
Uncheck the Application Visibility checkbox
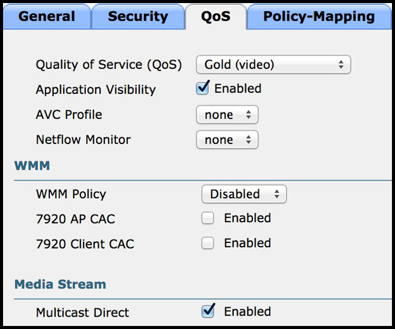pyautogui.click(x=202, y=88)
